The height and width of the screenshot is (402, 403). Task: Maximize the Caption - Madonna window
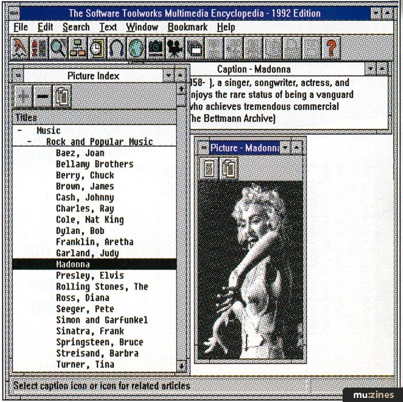pos(382,69)
